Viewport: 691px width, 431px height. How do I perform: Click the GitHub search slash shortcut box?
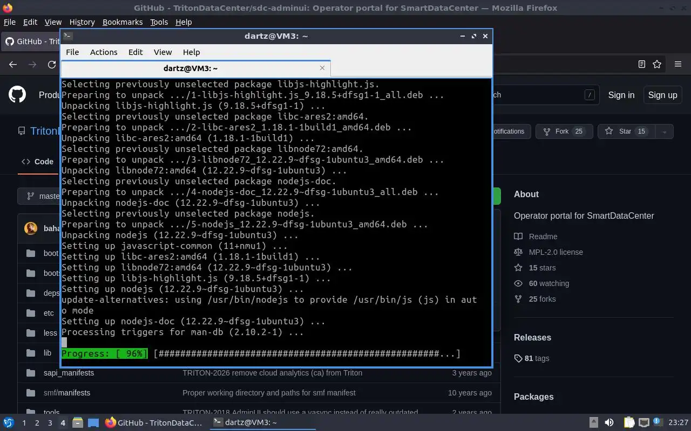[x=590, y=95]
